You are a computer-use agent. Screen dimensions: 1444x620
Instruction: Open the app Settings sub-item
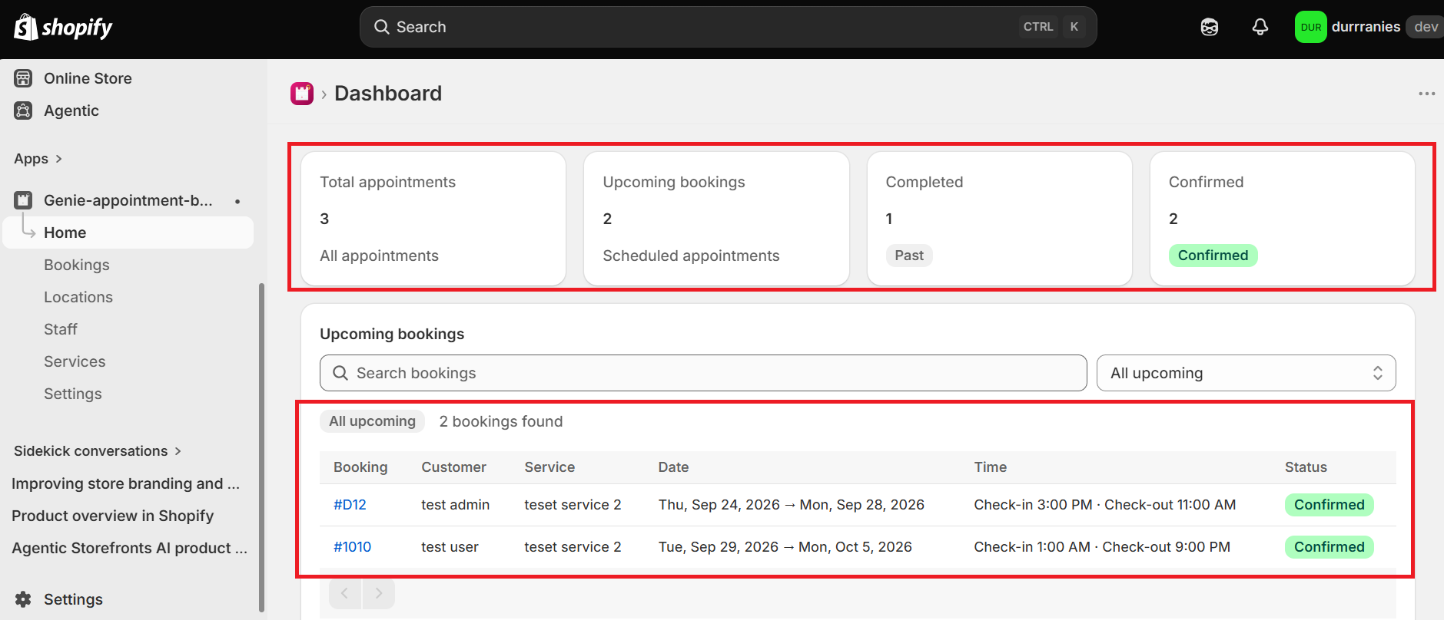(73, 394)
